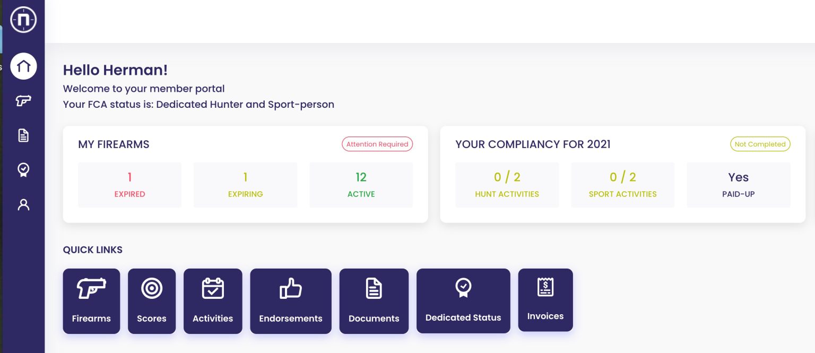Click the Not Completed compliance badge

(760, 144)
